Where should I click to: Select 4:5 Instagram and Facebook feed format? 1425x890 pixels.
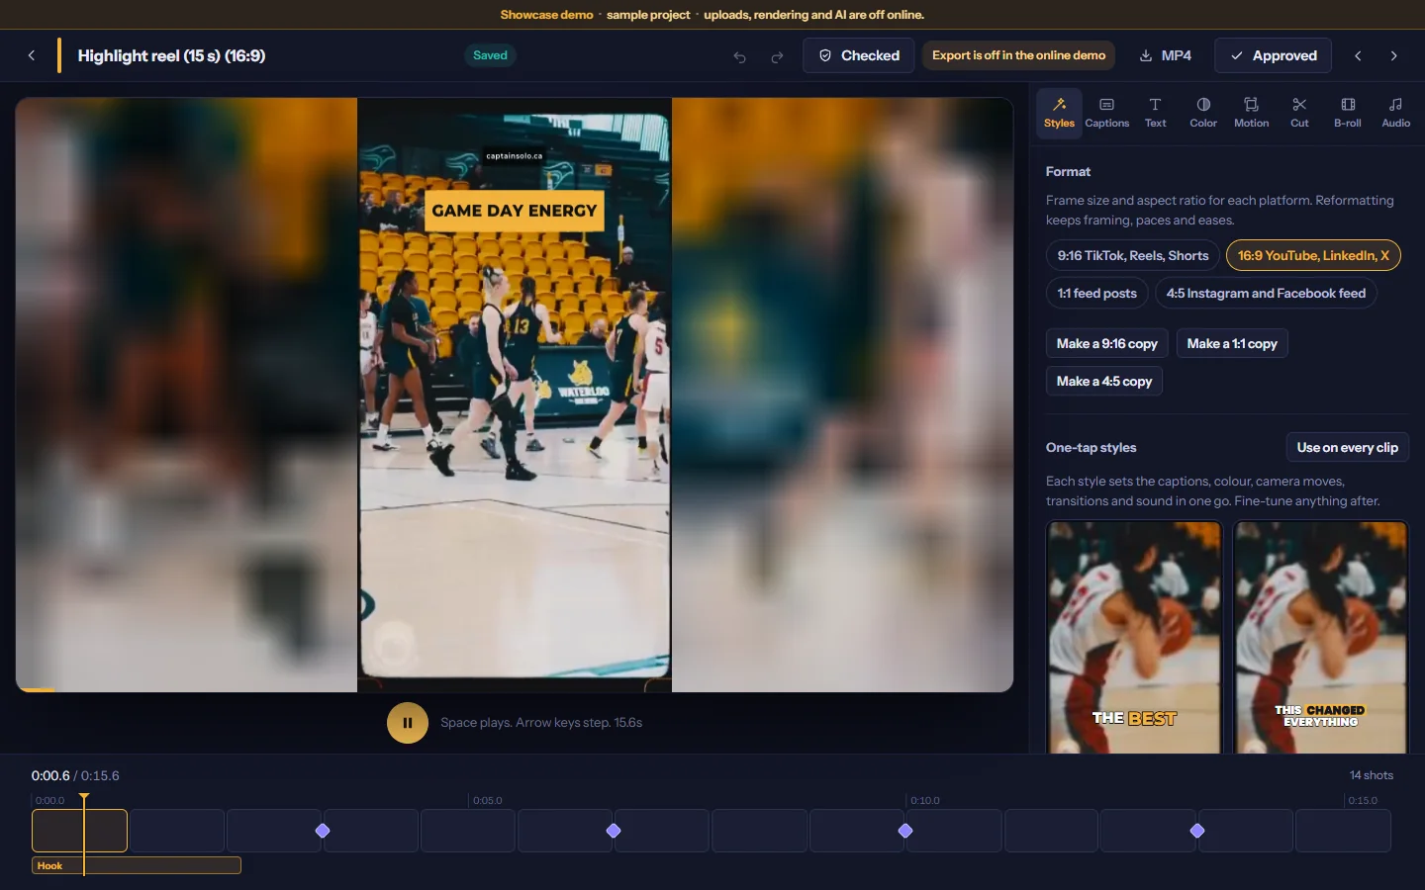click(x=1266, y=293)
